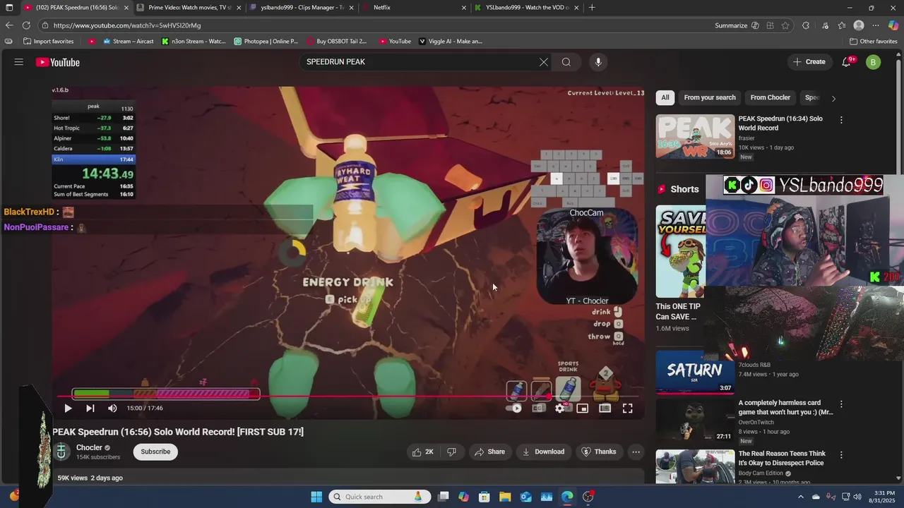Refresh the page
904x508 pixels.
click(x=27, y=25)
